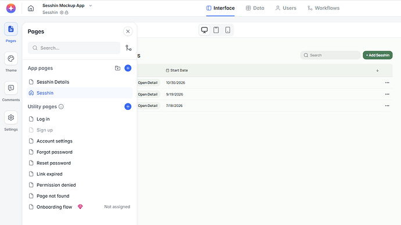Viewport: 401px width, 225px height.
Task: Select the Sesshin home page
Action: coord(80,93)
